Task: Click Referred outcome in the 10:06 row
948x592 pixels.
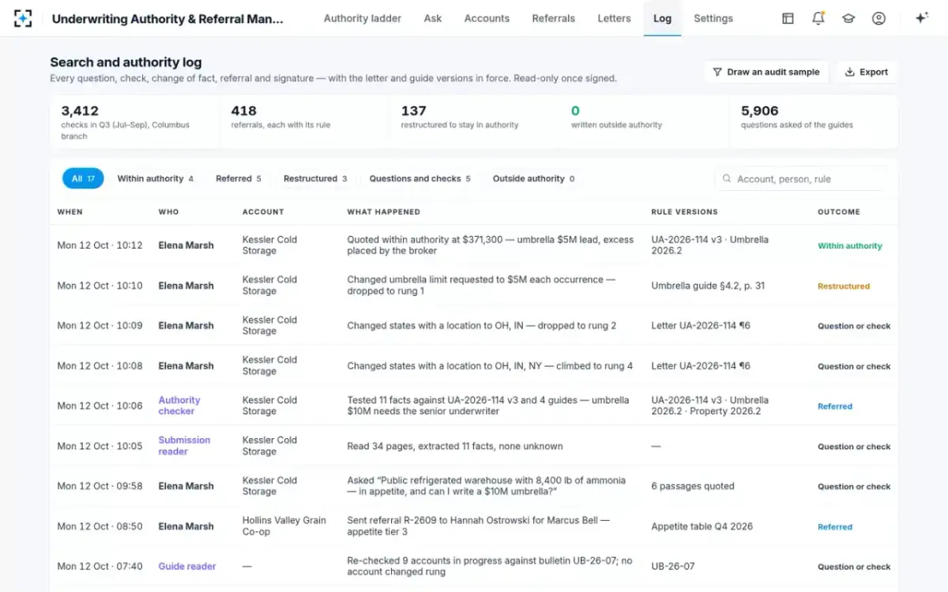Action: coord(835,407)
